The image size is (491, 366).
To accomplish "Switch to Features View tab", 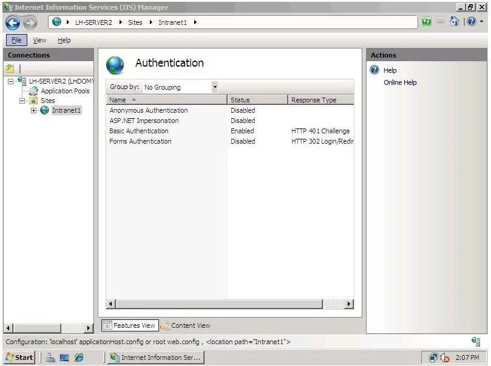I will tap(130, 325).
